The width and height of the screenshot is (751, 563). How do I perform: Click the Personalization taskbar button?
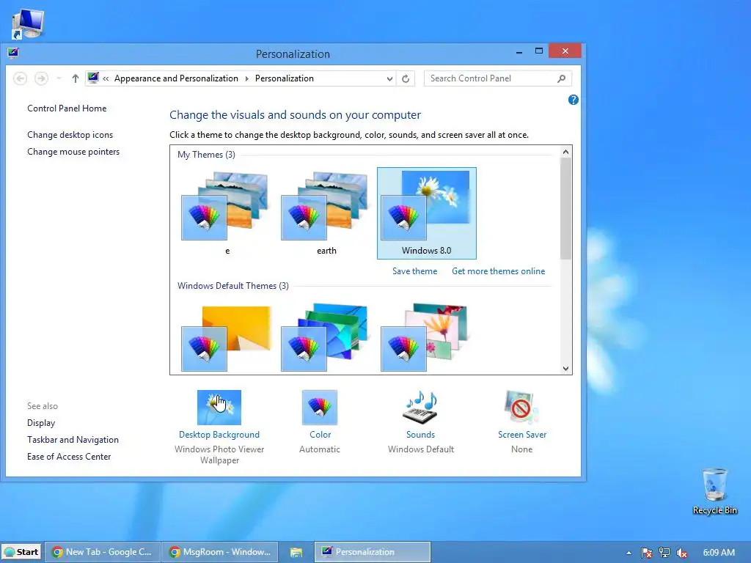point(372,552)
